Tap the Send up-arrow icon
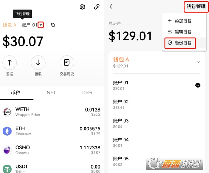 [9, 63]
